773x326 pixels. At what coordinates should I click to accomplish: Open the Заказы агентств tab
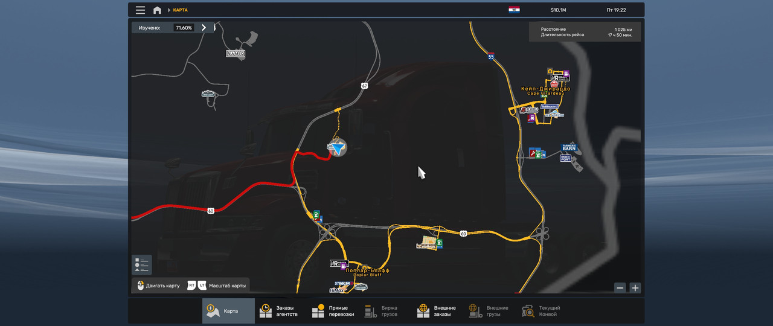281,311
